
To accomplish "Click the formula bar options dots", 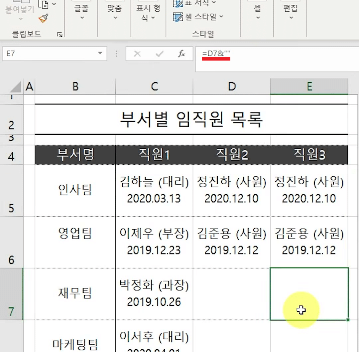I will [116, 54].
